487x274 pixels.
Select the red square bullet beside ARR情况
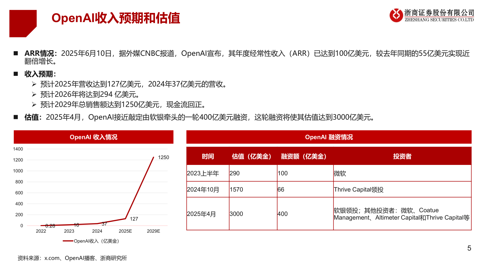16,53
